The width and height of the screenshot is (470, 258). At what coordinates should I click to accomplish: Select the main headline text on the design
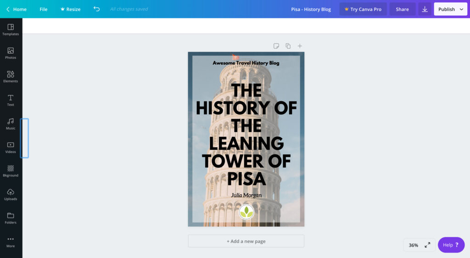(x=246, y=134)
